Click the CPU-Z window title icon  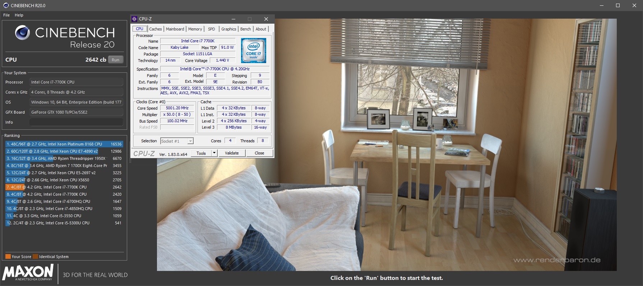point(135,19)
